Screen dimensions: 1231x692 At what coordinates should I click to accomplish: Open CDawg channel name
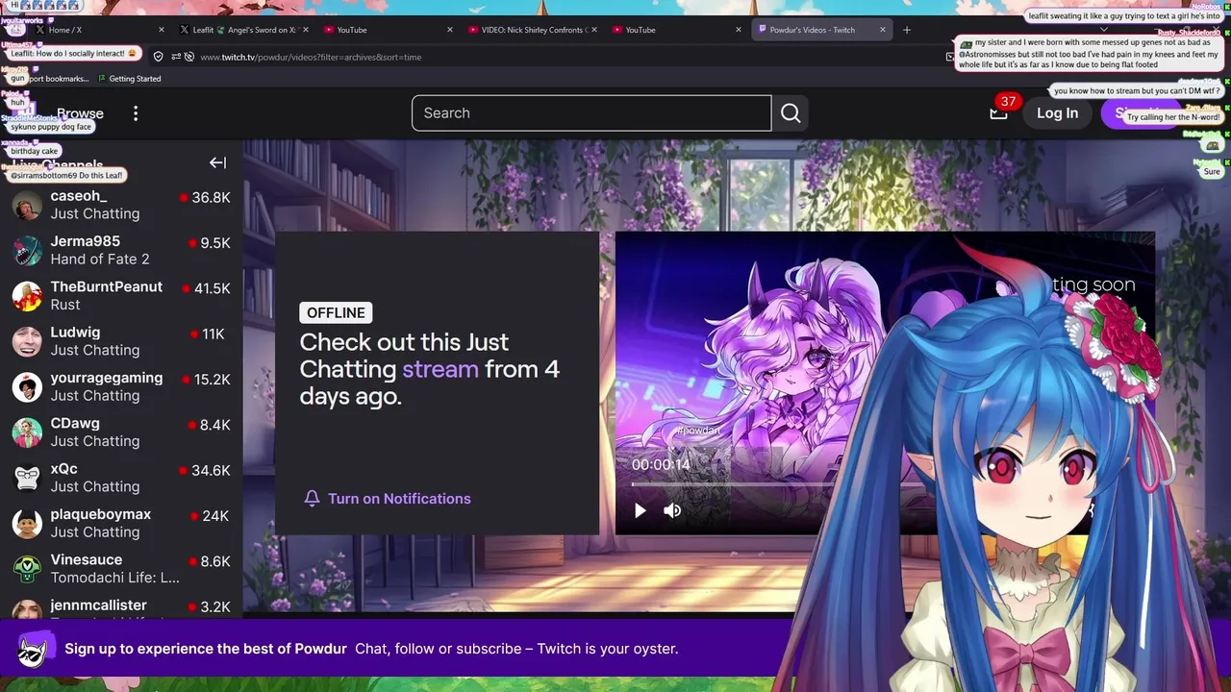coord(75,423)
